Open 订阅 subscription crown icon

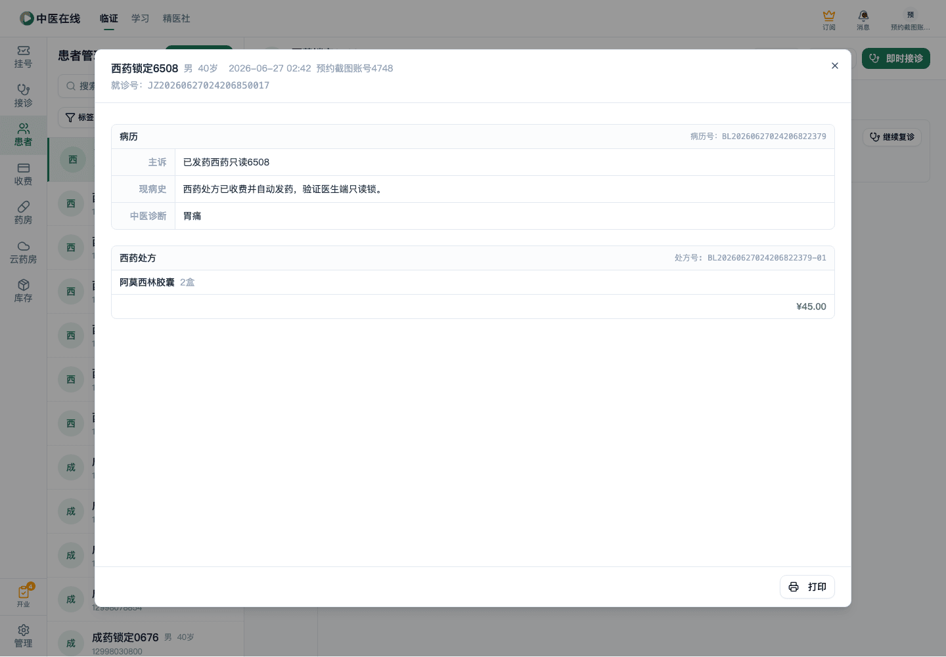(x=829, y=20)
